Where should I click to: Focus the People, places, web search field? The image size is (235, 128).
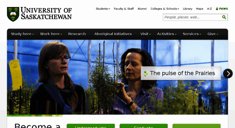(x=192, y=17)
